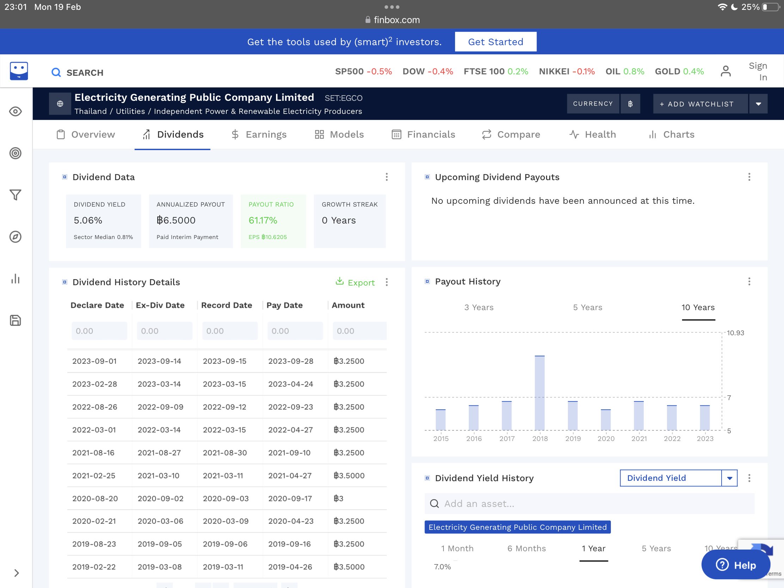Open the screener funnel icon in sidebar
The width and height of the screenshot is (784, 588).
click(x=15, y=195)
